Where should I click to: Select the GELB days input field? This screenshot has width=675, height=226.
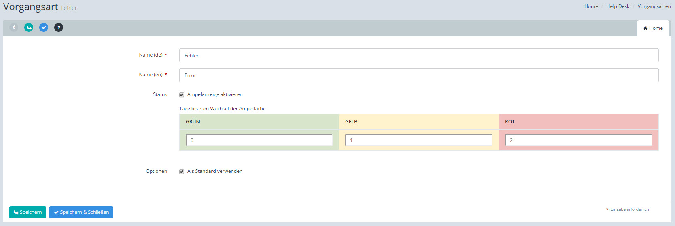(x=418, y=140)
